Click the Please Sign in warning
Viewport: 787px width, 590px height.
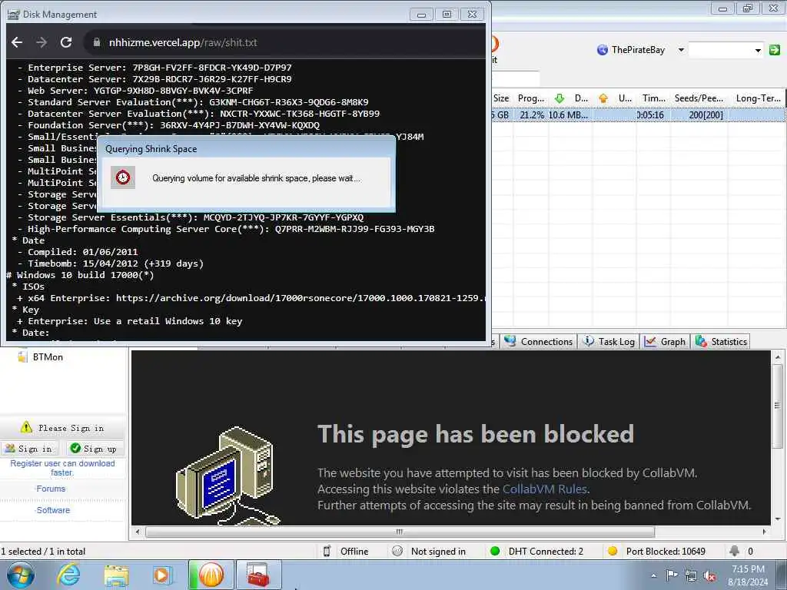62,428
